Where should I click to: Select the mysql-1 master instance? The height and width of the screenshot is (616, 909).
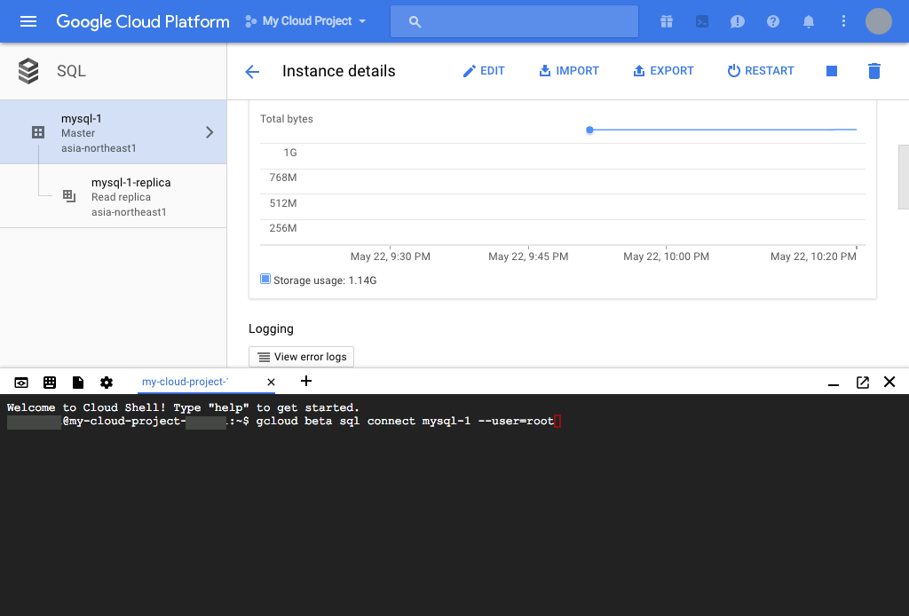(113, 132)
